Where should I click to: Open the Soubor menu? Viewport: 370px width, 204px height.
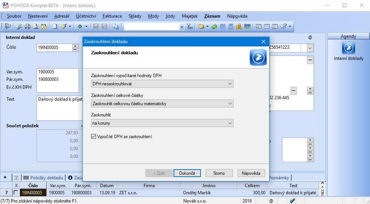pos(14,16)
